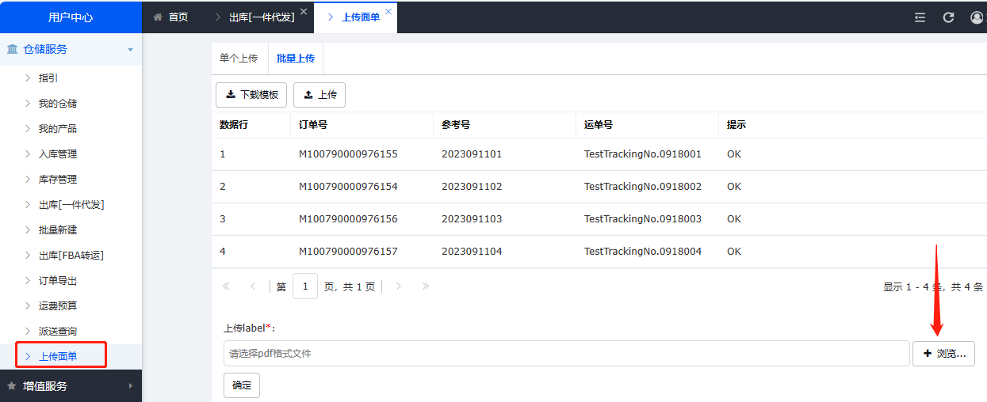The width and height of the screenshot is (987, 402).
Task: Go to next page arrow icon
Action: pyautogui.click(x=399, y=286)
